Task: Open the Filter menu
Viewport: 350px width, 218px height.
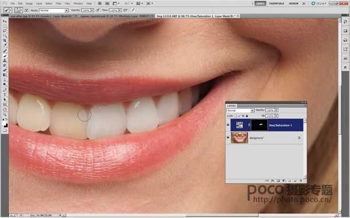Action: click(x=59, y=3)
